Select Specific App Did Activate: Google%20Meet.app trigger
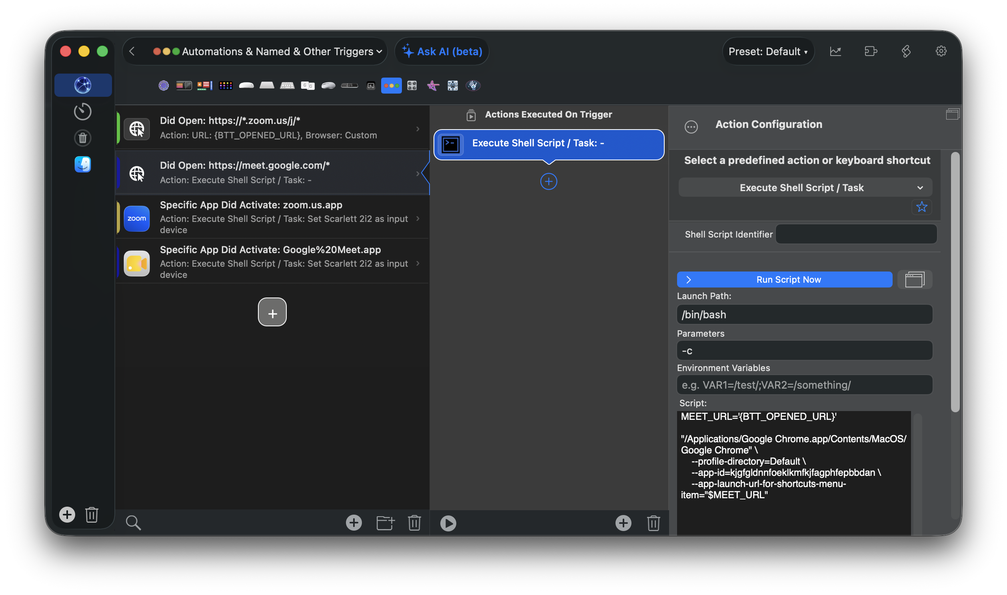The width and height of the screenshot is (1007, 595). (272, 262)
